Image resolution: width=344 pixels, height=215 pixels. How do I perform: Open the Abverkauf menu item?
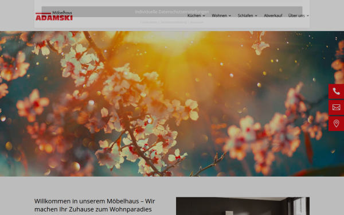click(x=273, y=15)
